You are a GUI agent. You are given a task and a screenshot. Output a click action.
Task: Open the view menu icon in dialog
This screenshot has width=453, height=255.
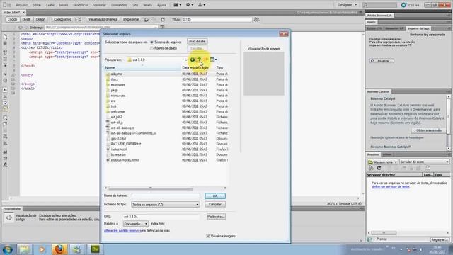[x=213, y=59]
